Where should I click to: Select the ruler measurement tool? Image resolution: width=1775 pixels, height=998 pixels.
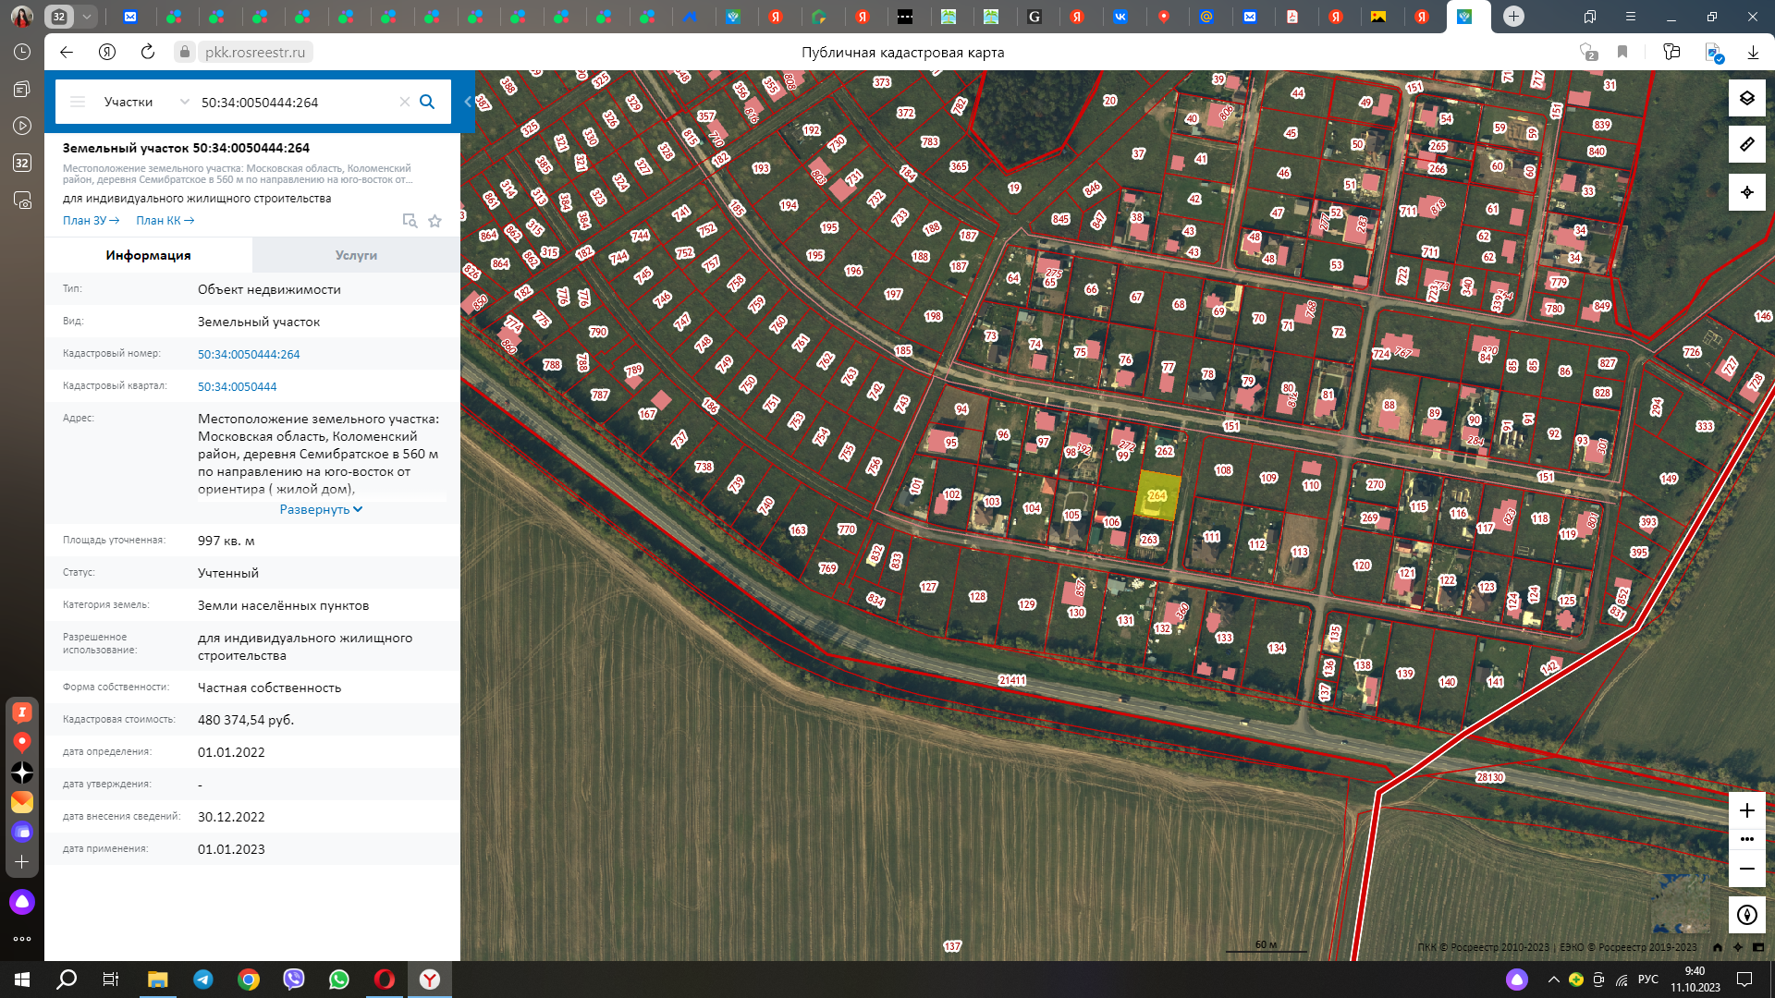[x=1746, y=145]
